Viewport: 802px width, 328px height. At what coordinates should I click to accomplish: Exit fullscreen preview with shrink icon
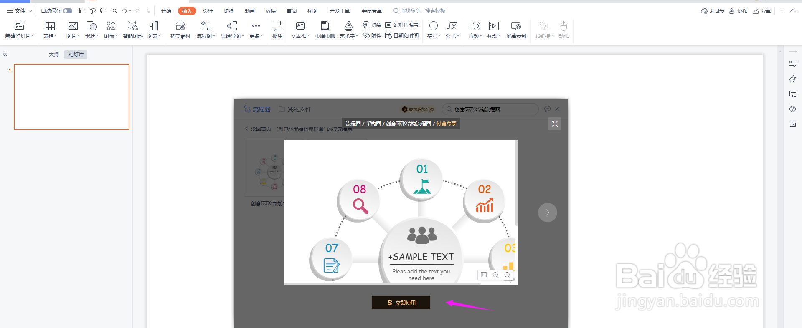pos(555,124)
